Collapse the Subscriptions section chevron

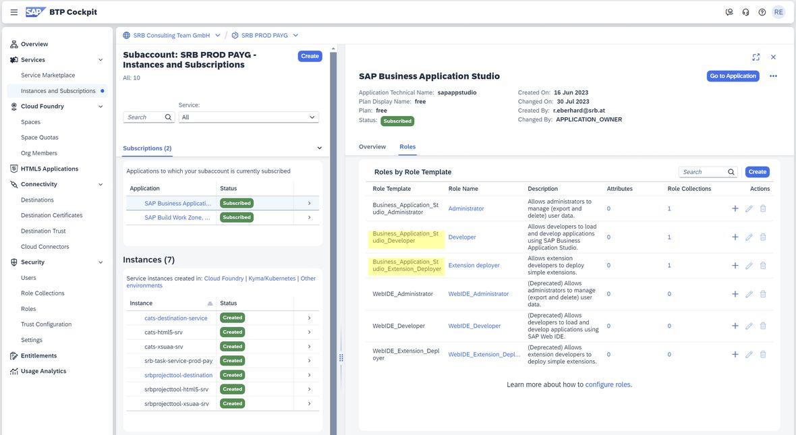(x=319, y=148)
